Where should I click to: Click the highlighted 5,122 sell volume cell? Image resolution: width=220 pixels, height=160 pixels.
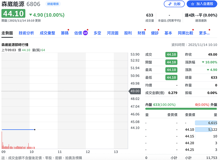[205, 129]
